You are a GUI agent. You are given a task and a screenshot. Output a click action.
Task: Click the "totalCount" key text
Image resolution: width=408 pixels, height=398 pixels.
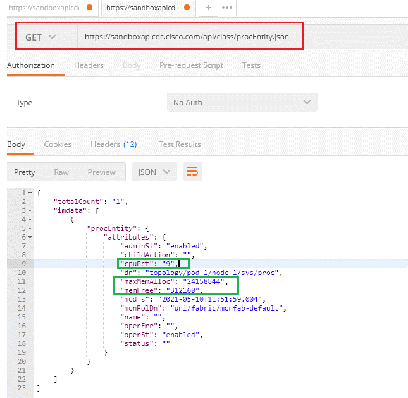click(x=78, y=202)
